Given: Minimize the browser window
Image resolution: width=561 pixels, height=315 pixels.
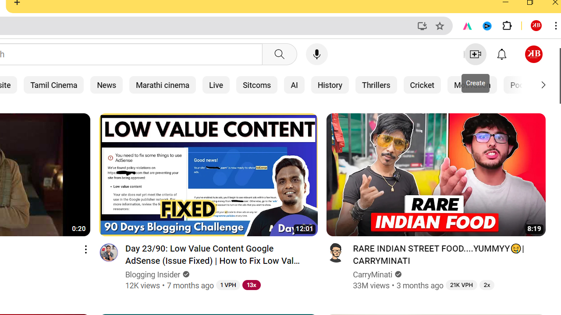Looking at the screenshot, I should pos(505,3).
